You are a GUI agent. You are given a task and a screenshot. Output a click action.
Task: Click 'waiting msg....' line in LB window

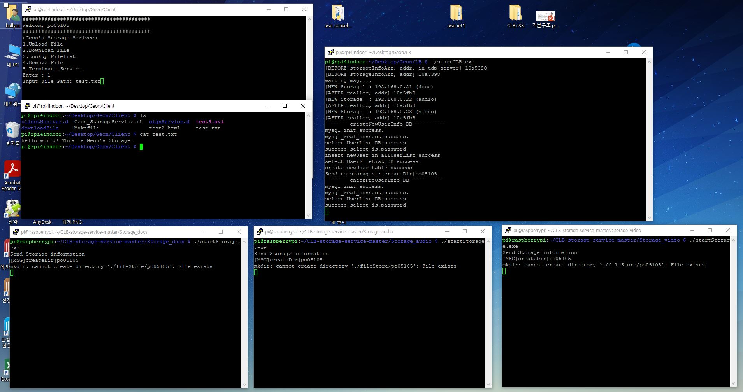tap(348, 80)
